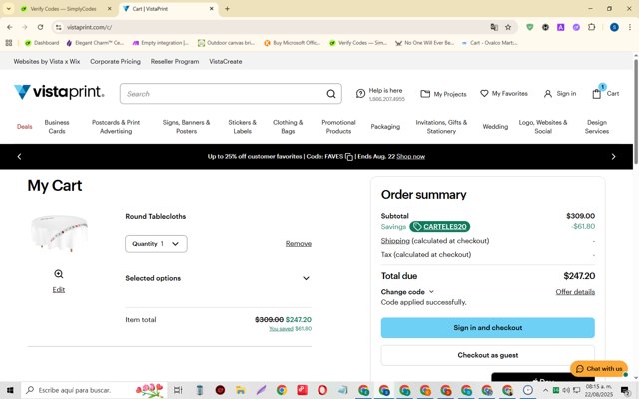Open Clothing & Bags menu
The height and width of the screenshot is (399, 639).
[x=288, y=127]
